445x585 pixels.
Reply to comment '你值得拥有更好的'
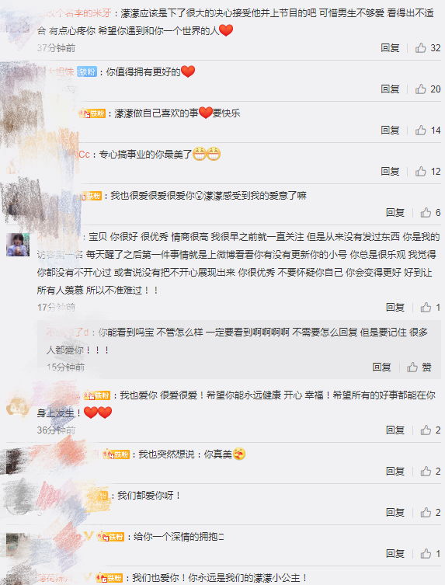tap(390, 89)
